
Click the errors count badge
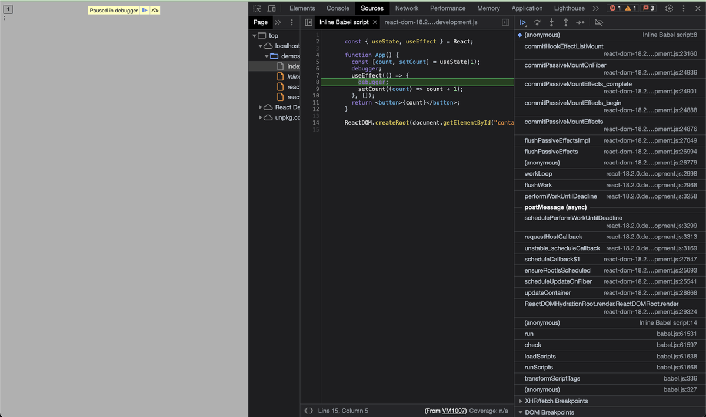[x=614, y=8]
